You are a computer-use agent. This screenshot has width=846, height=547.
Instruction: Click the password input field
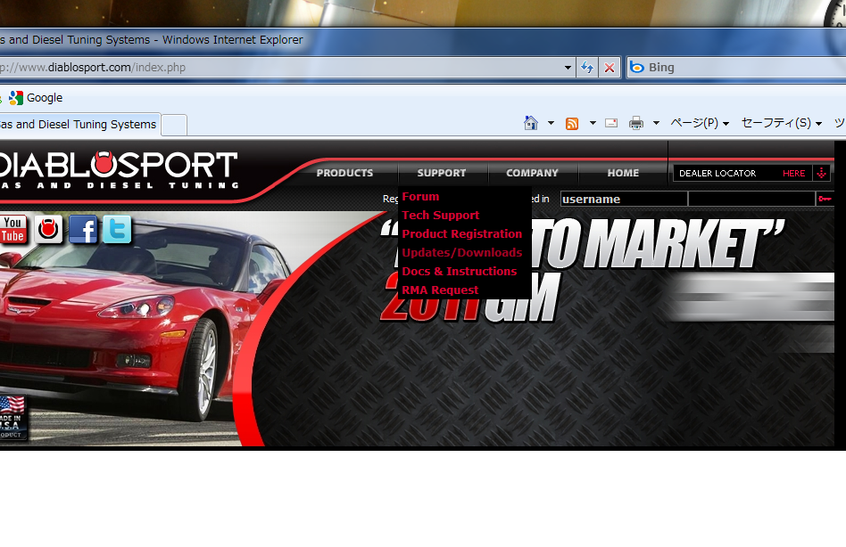click(x=751, y=200)
